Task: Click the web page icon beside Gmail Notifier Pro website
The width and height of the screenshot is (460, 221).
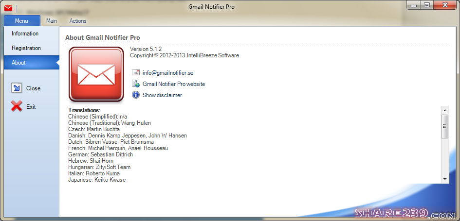Action: coord(135,84)
